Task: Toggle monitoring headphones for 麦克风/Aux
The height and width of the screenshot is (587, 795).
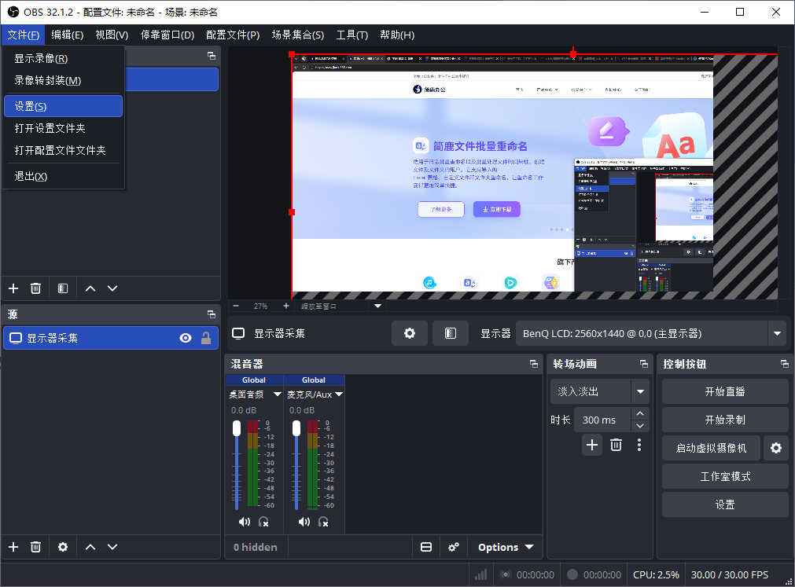Action: pyautogui.click(x=323, y=522)
